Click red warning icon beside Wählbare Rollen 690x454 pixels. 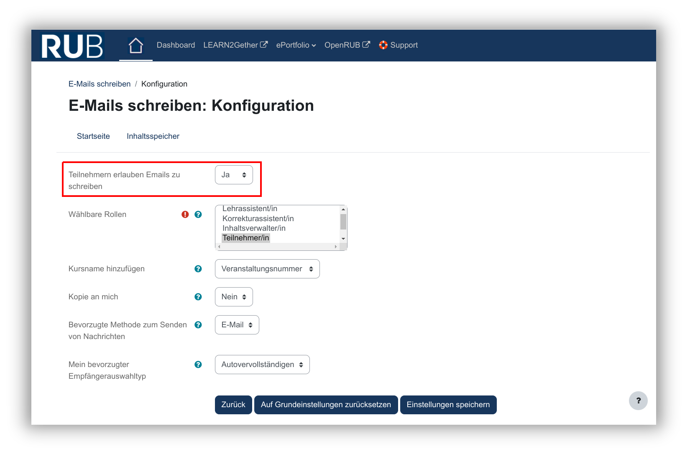185,214
